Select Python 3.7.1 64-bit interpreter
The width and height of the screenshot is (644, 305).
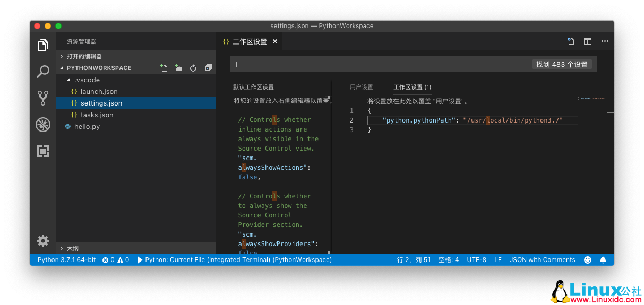tap(67, 260)
